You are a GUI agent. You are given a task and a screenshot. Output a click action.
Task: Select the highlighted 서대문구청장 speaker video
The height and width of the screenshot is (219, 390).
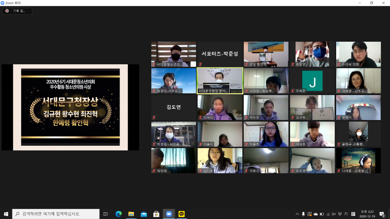click(x=220, y=81)
